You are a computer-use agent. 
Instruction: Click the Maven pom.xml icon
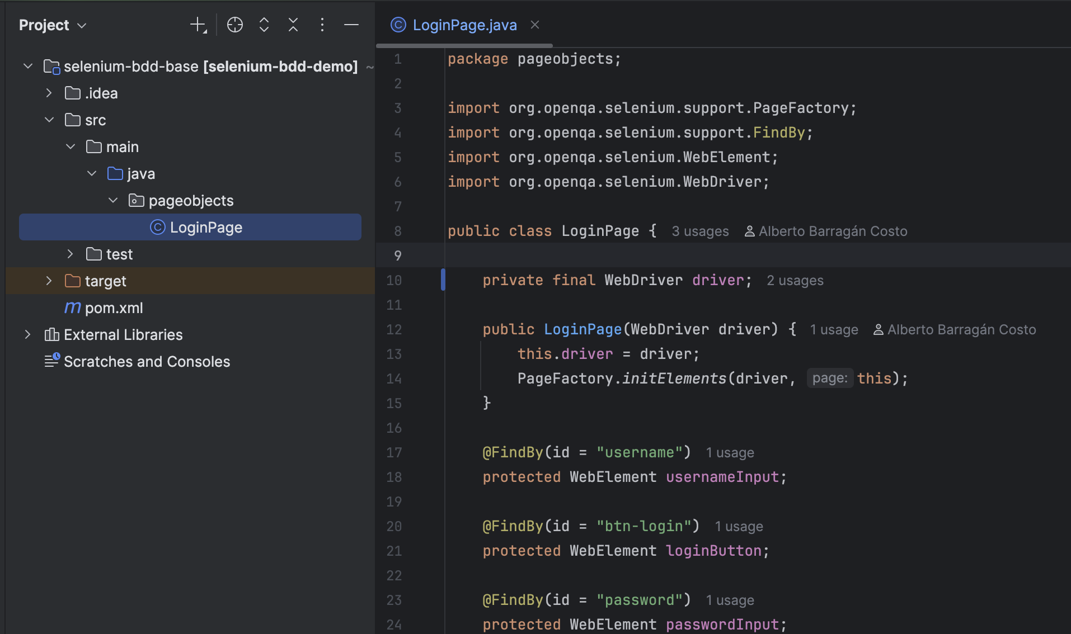click(x=73, y=307)
